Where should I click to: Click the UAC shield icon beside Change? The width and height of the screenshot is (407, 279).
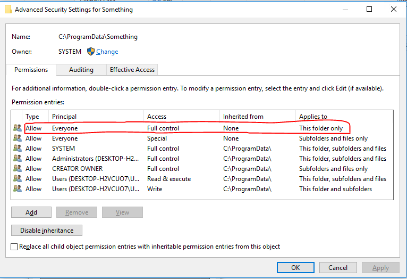tap(91, 52)
